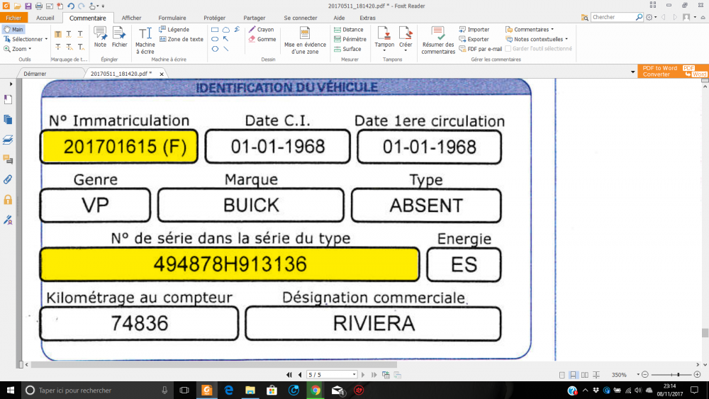Click the highlight text markup icon
Image resolution: width=709 pixels, height=399 pixels.
point(58,34)
